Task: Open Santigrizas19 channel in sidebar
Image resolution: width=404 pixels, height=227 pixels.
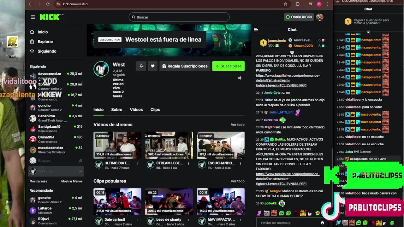Action: point(56,129)
